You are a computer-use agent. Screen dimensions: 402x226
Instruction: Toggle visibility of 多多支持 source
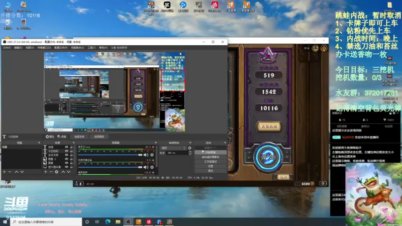point(66,155)
